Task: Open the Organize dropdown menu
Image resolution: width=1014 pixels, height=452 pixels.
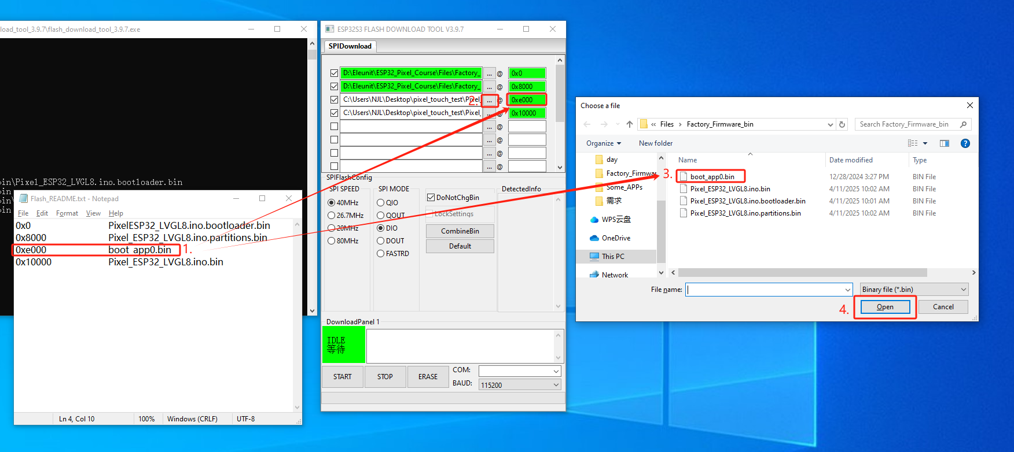Action: click(604, 143)
